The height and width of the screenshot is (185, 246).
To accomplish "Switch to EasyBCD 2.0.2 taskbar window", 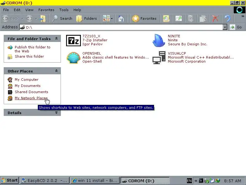I will (45, 180).
